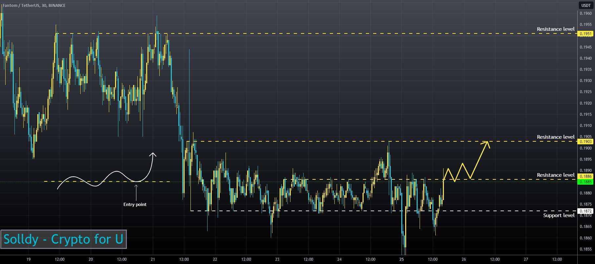Click the 0.1920 price axis value
Screen dimensions: 595x264
(585, 103)
